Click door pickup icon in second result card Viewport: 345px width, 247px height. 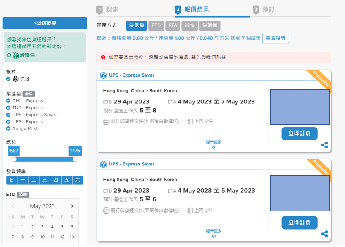click(x=190, y=211)
